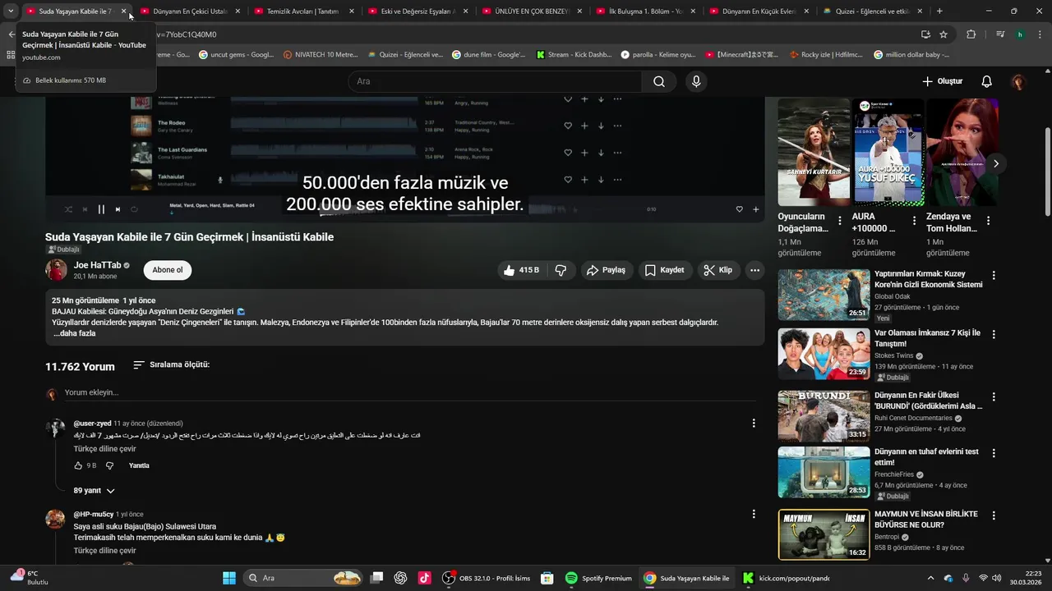The width and height of the screenshot is (1052, 591).
Task: Start voice search with microphone icon
Action: (696, 81)
